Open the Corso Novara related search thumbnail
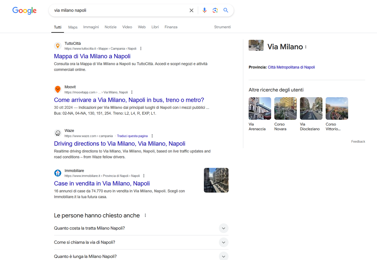The image size is (377, 260). click(x=285, y=108)
